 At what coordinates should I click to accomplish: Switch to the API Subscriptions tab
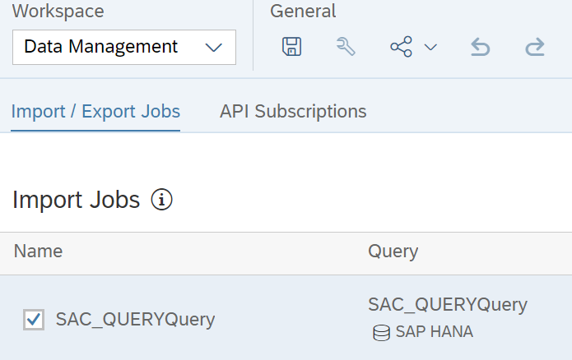coord(293,111)
